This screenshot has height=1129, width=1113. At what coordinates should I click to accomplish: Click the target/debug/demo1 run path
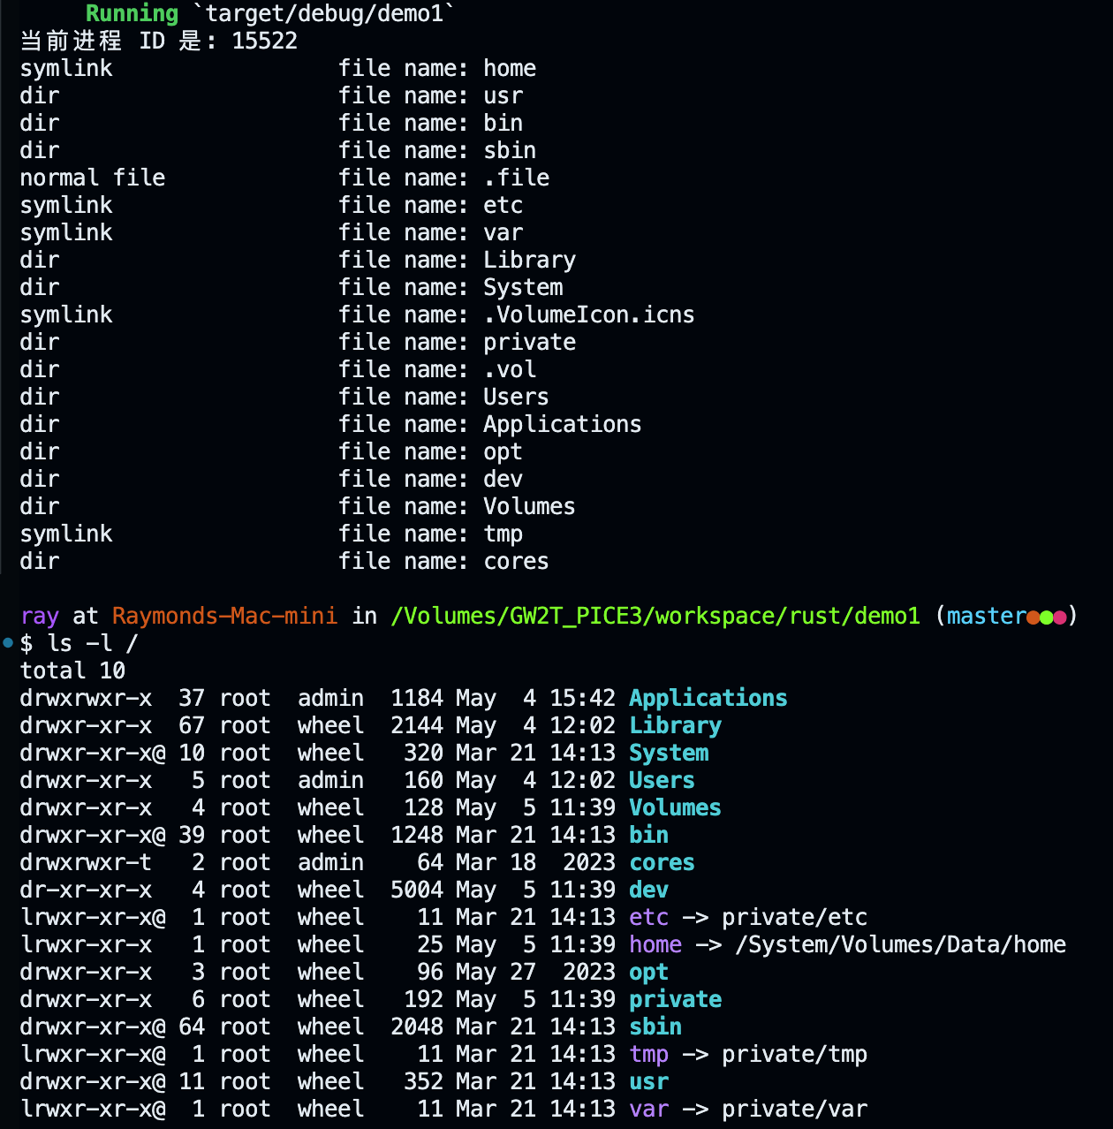(324, 13)
